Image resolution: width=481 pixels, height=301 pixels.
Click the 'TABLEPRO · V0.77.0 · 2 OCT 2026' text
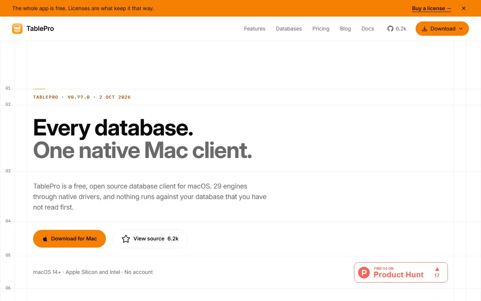(x=82, y=97)
